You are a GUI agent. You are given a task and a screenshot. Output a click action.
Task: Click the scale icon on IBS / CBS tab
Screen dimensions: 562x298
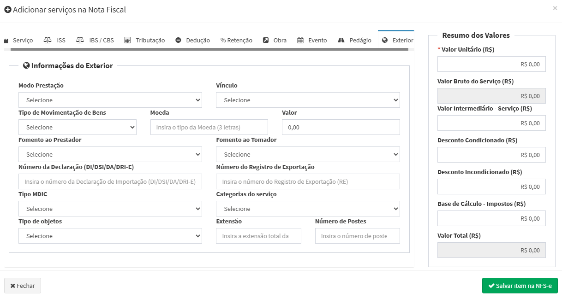(x=80, y=40)
